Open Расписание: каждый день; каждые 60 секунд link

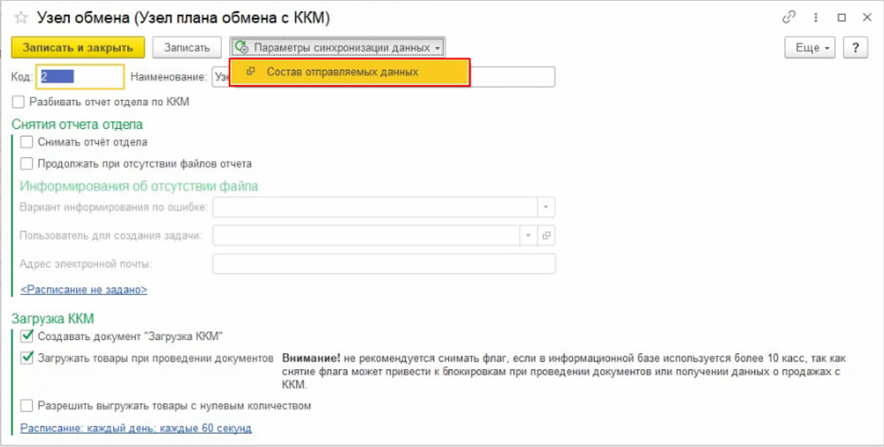136,428
